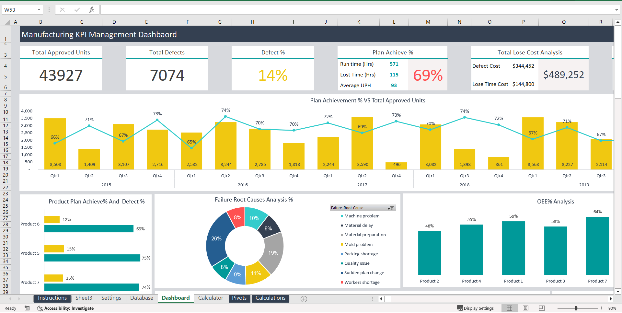The height and width of the screenshot is (313, 622).
Task: Click the Select All corner triangle
Action: click(x=7, y=22)
